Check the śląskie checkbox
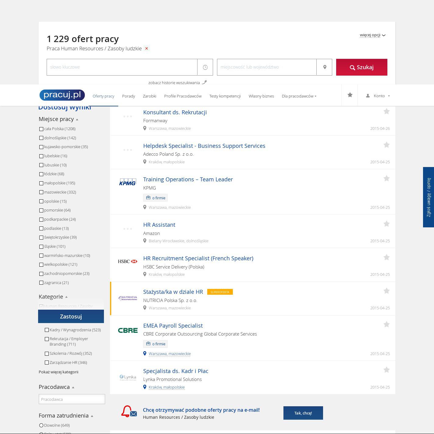Image resolution: width=434 pixels, height=434 pixels. coord(41,247)
